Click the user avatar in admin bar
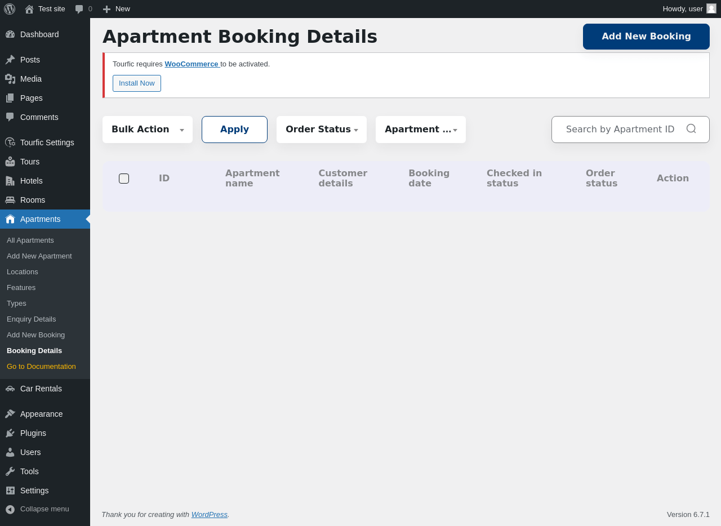Screen dimensions: 721x526 [x=711, y=9]
